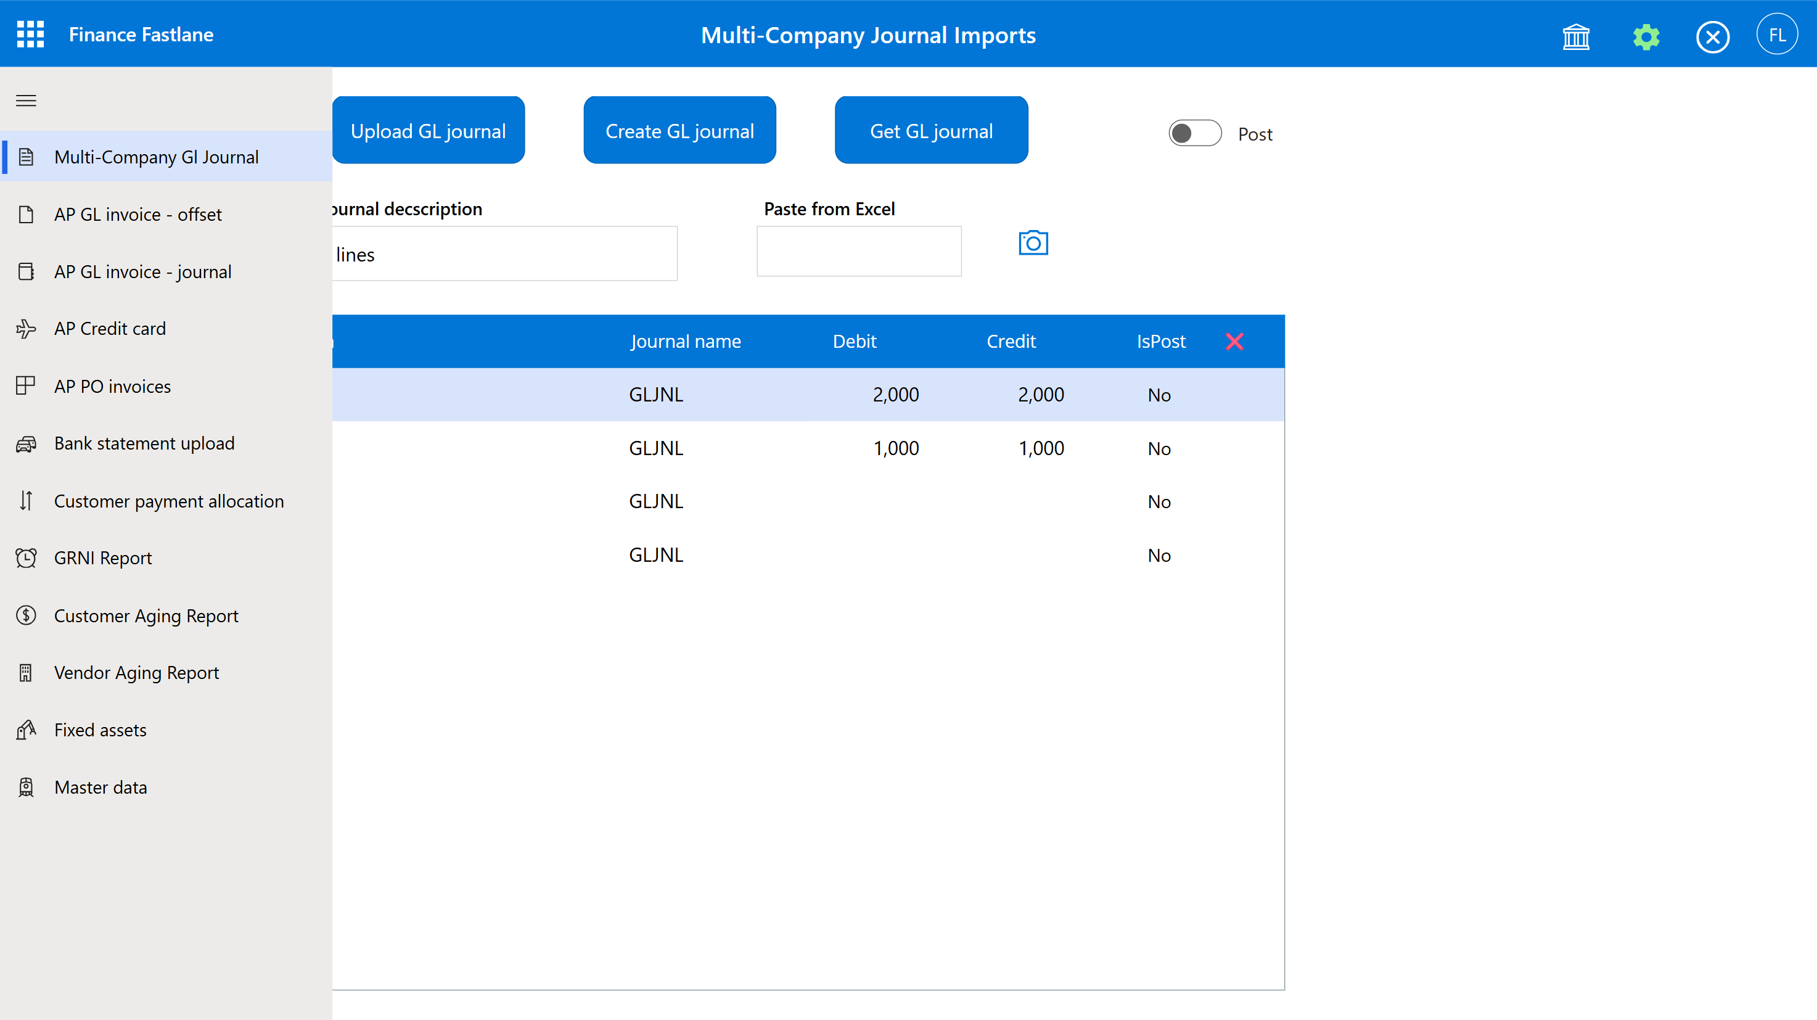This screenshot has width=1817, height=1020.
Task: Open Bank statement upload
Action: 144,443
